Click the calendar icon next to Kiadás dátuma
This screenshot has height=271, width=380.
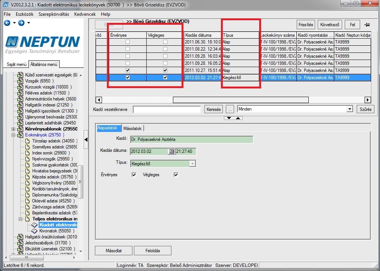(171, 151)
